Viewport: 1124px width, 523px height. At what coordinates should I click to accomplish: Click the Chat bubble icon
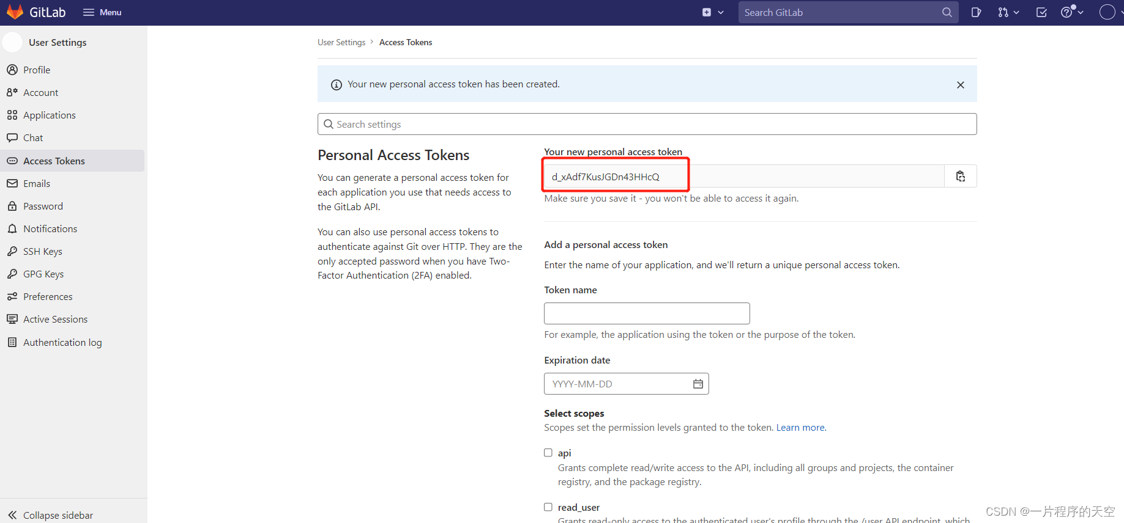(12, 137)
